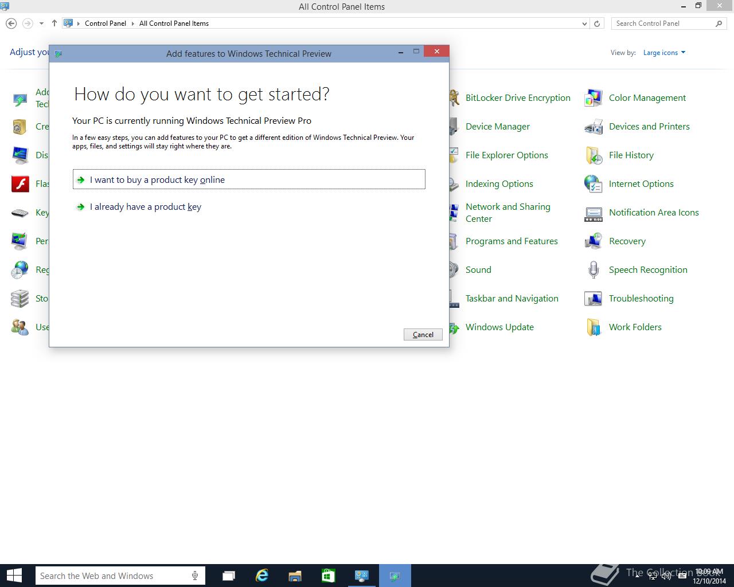Open File Explorer from taskbar

pos(295,576)
